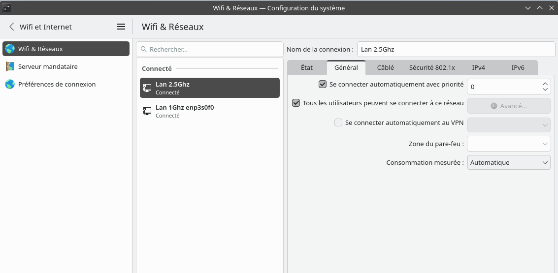The image size is (558, 273).
Task: Open the Sécurité 802.1x tab
Action: (x=432, y=68)
